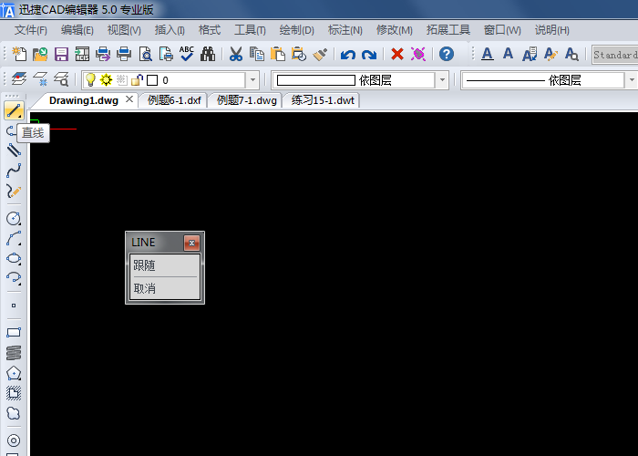Image resolution: width=638 pixels, height=456 pixels.
Task: Open the 修改(M) menu
Action: 395,30
